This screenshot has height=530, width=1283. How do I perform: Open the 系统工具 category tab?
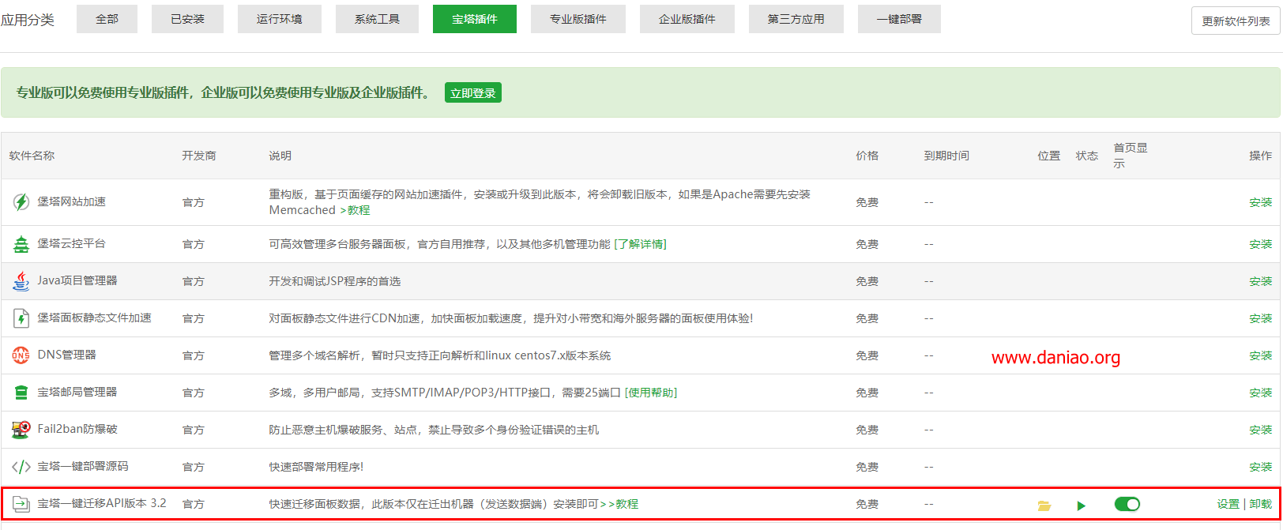[378, 19]
